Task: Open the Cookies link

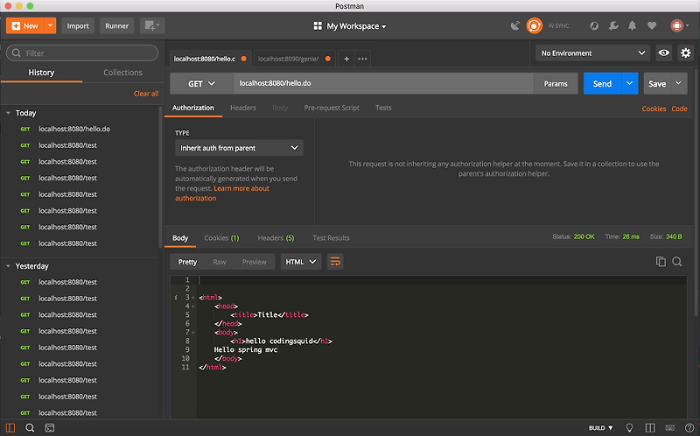Action: click(x=654, y=109)
